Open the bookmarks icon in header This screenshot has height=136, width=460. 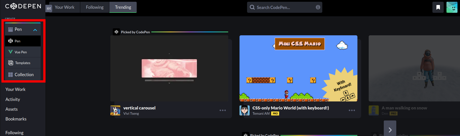(438, 7)
